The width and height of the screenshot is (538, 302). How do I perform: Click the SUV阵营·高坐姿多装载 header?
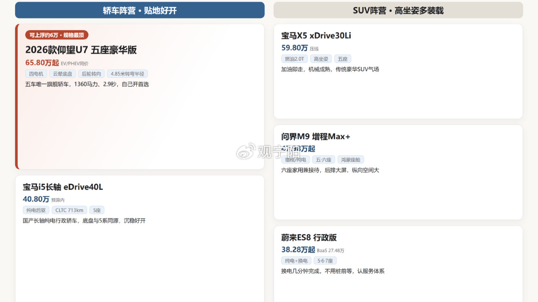(398, 10)
